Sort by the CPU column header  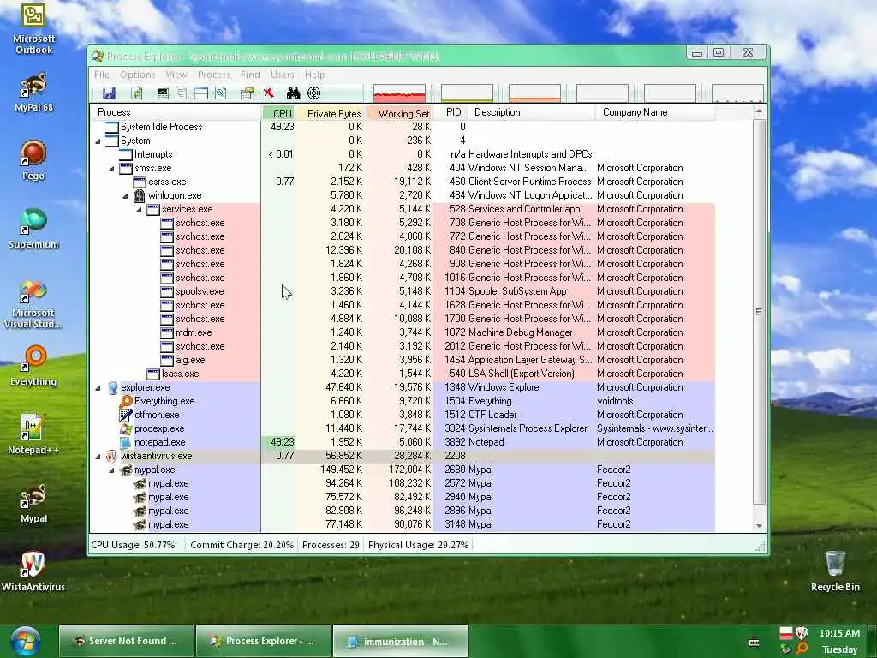[x=278, y=113]
